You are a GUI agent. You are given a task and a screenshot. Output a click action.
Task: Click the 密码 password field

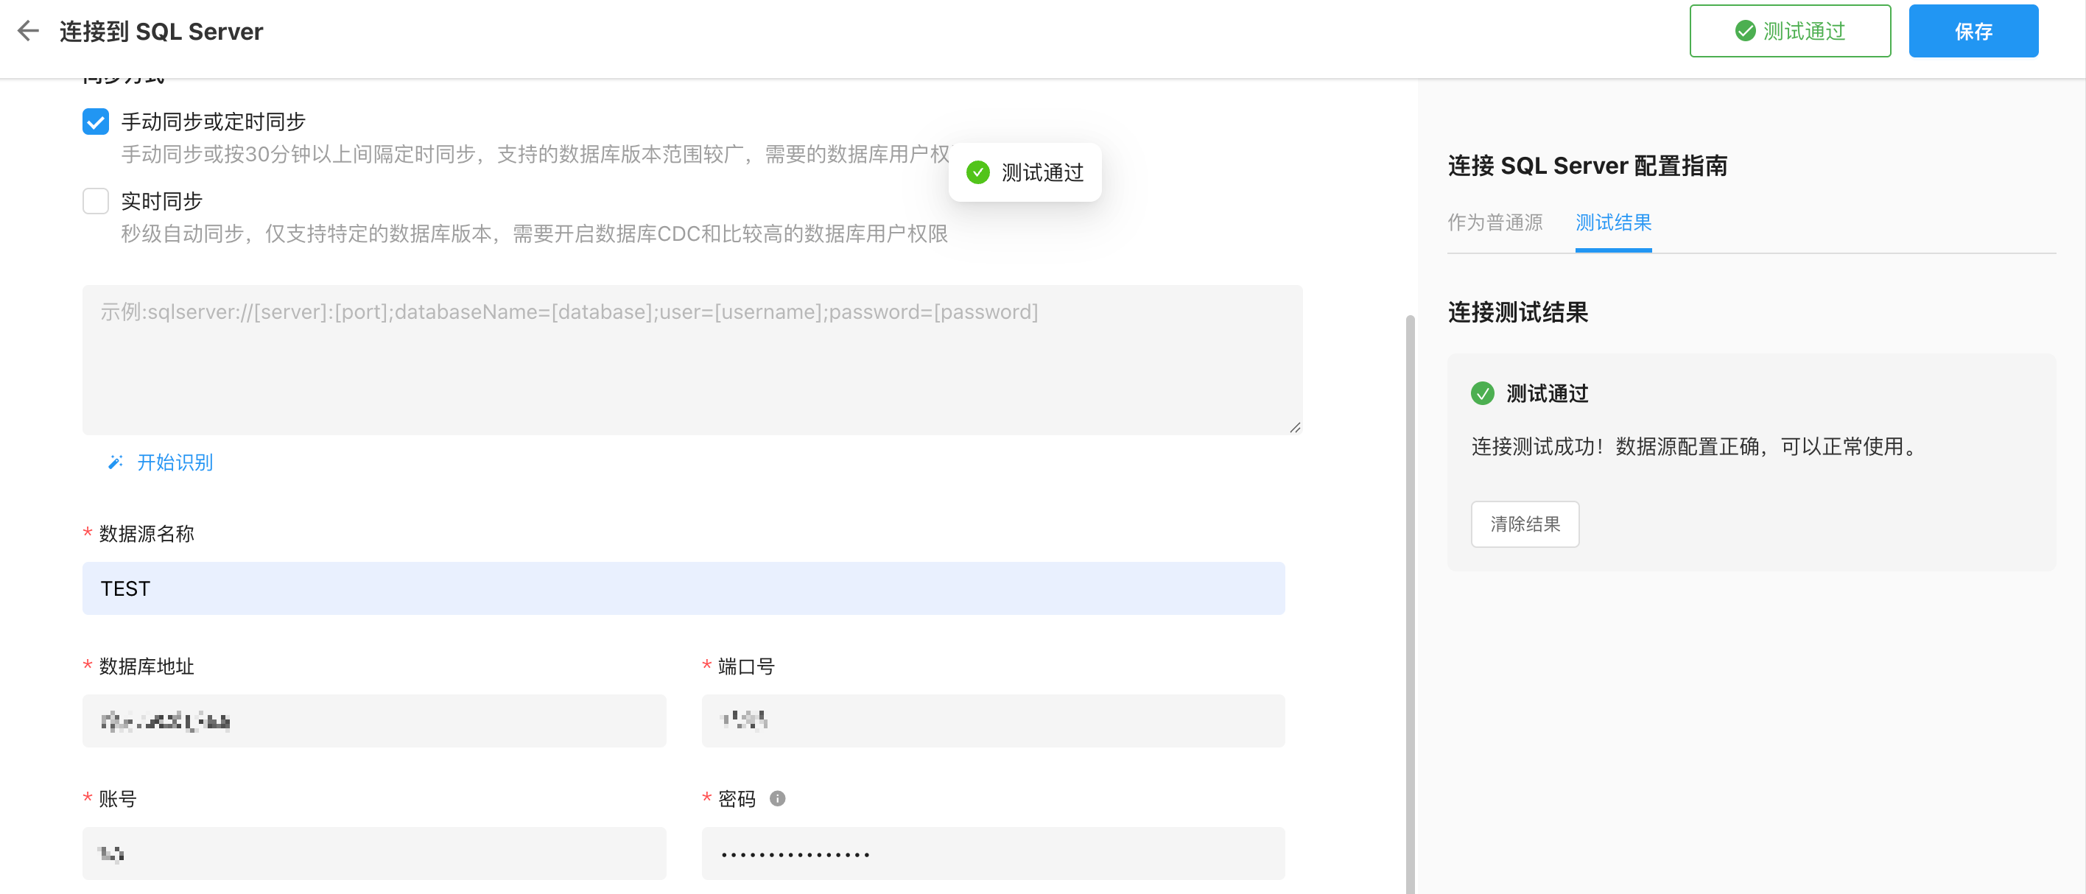(x=992, y=853)
